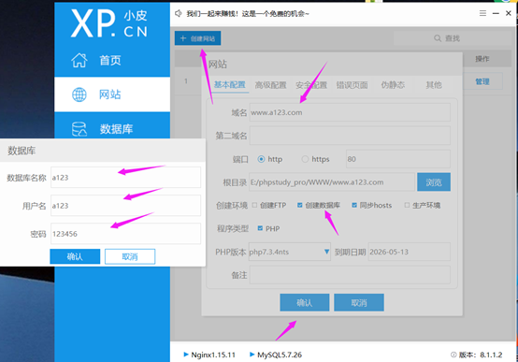
Task: Switch to the 其他 tab
Action: (434, 85)
